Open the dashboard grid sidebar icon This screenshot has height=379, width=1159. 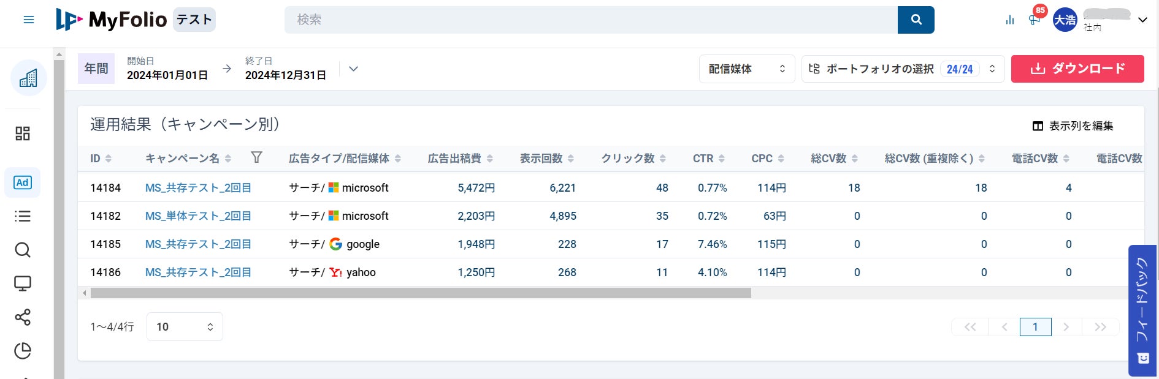point(23,133)
